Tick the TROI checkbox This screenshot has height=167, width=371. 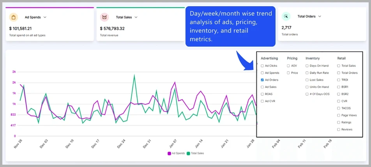tap(339, 80)
